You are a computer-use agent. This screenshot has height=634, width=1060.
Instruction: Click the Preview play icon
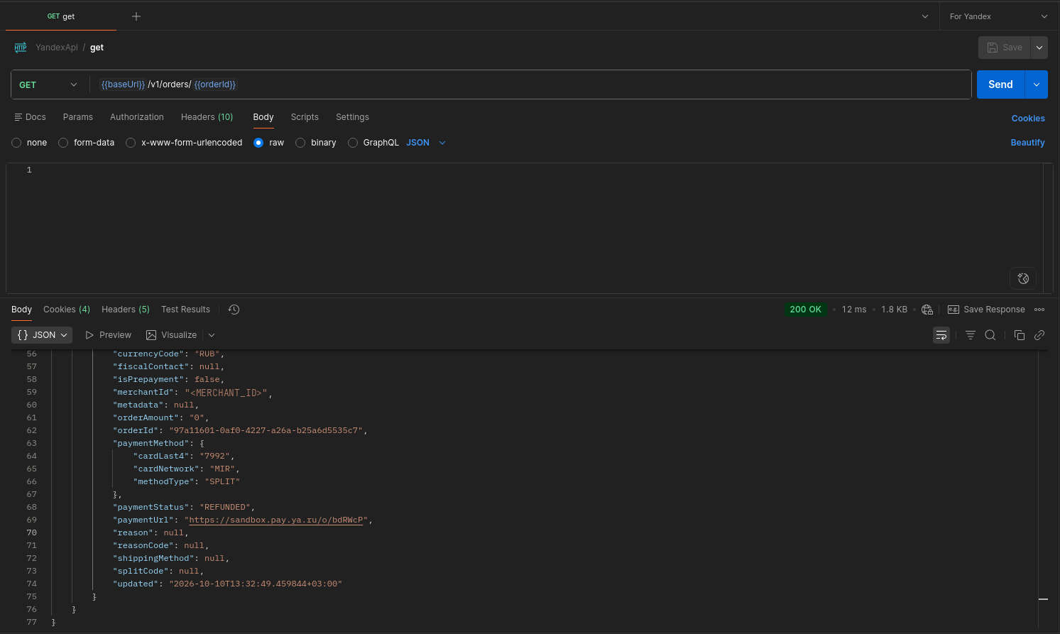pyautogui.click(x=89, y=335)
